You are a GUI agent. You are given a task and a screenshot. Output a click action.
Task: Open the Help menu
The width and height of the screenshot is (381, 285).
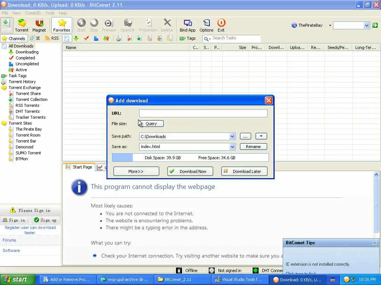tap(63, 13)
